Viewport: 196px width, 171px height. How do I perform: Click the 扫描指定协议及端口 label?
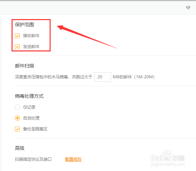(33, 159)
